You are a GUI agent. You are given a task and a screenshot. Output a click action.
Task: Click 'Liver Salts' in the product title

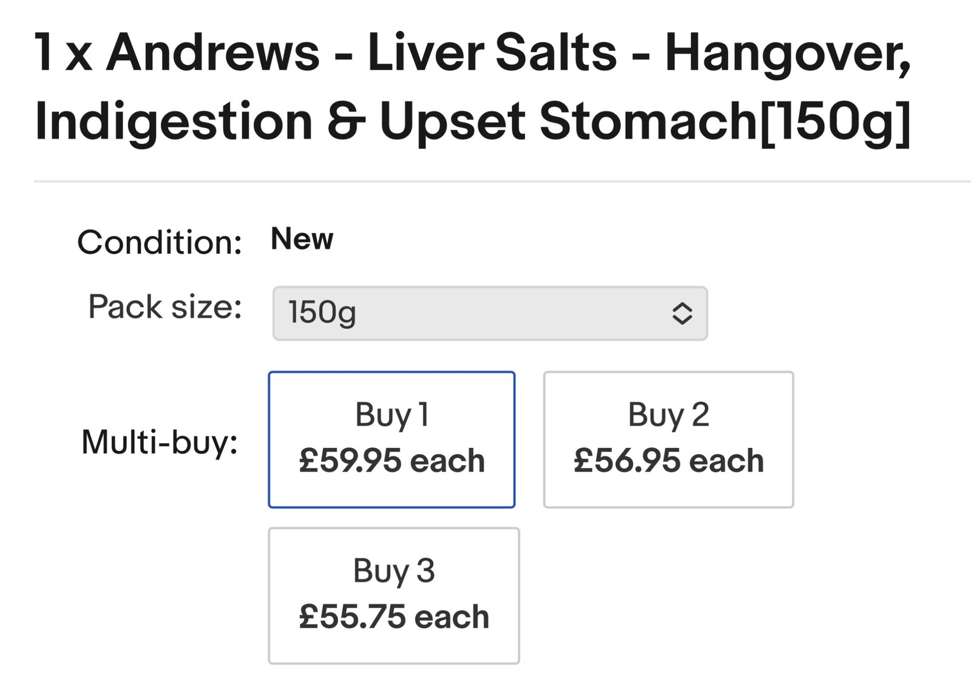(492, 52)
